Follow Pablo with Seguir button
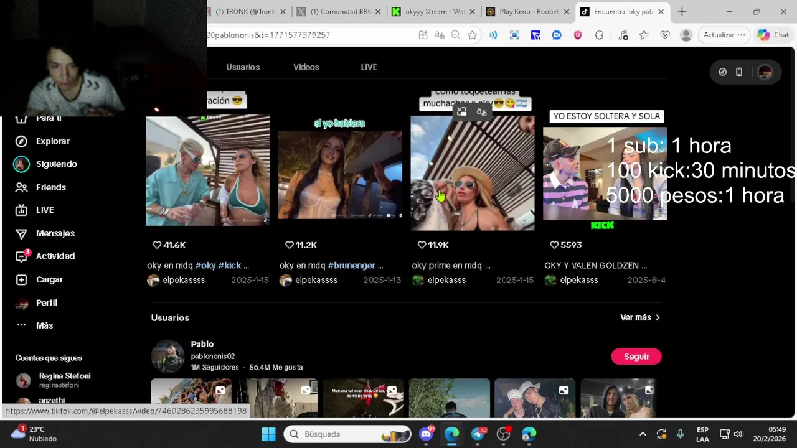797x448 pixels. coord(636,357)
